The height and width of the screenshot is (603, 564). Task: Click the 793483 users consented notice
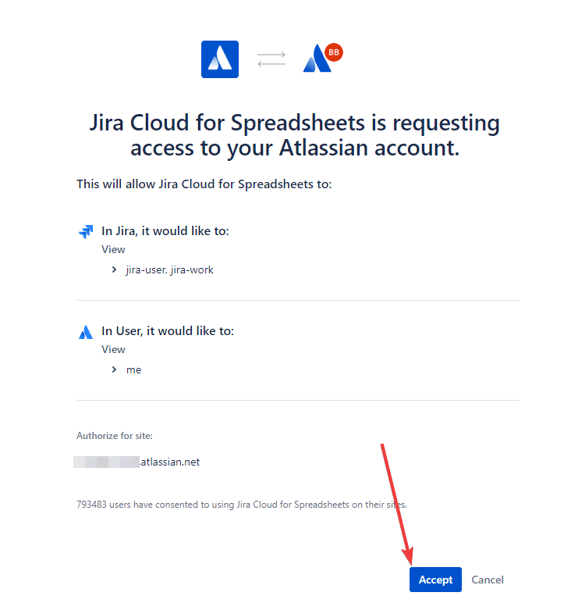(x=242, y=505)
